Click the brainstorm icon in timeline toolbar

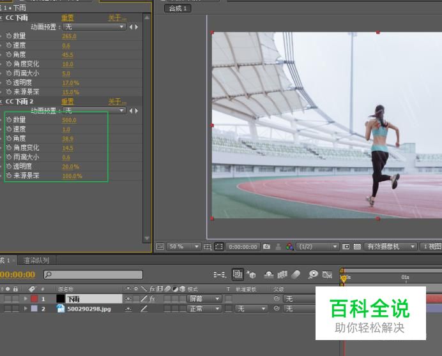tap(313, 274)
